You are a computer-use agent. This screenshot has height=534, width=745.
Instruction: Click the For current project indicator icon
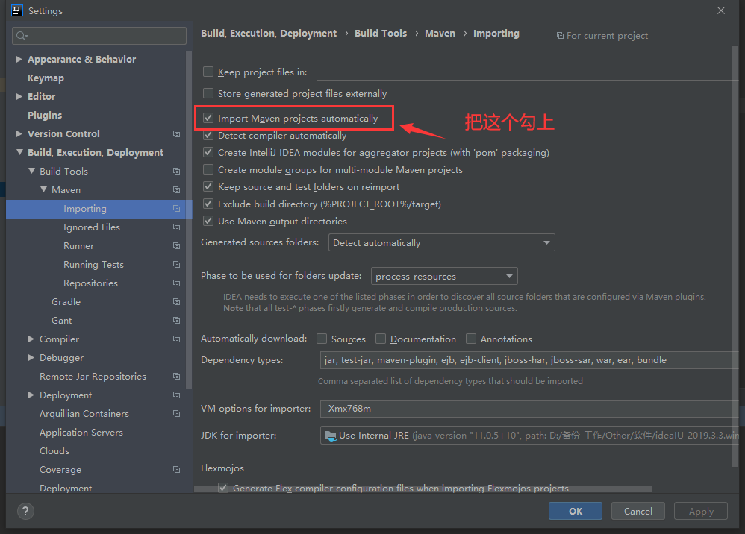[560, 36]
